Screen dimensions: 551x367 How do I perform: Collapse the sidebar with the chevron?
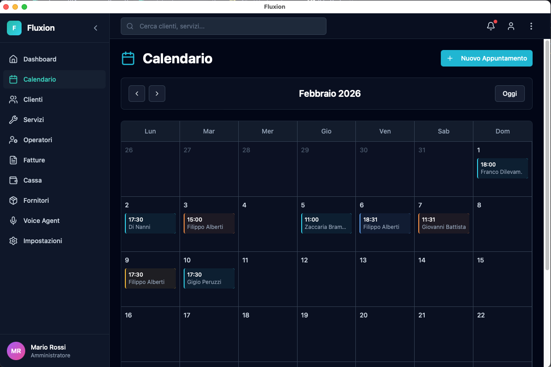tap(96, 28)
